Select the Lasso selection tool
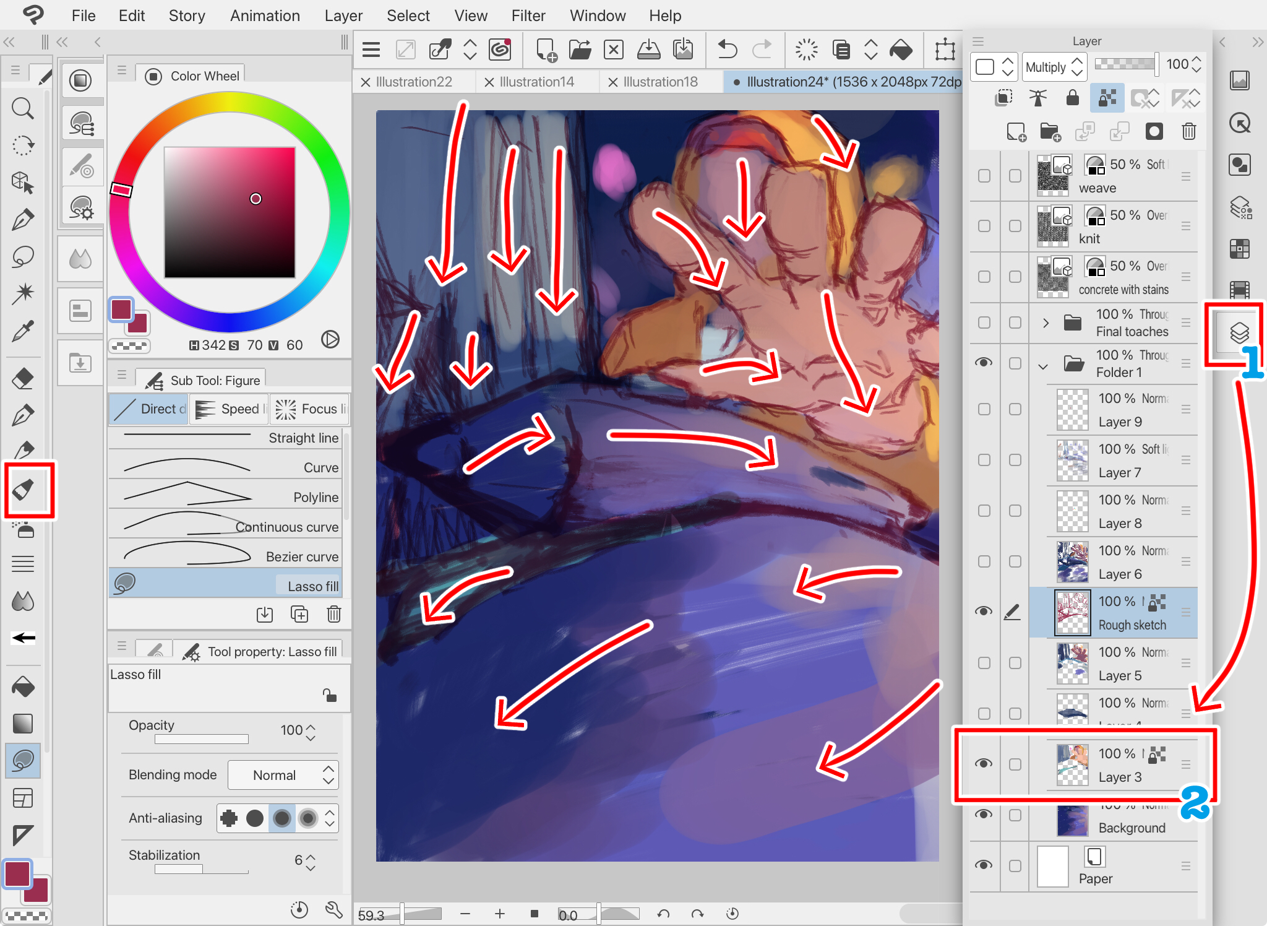 (23, 256)
